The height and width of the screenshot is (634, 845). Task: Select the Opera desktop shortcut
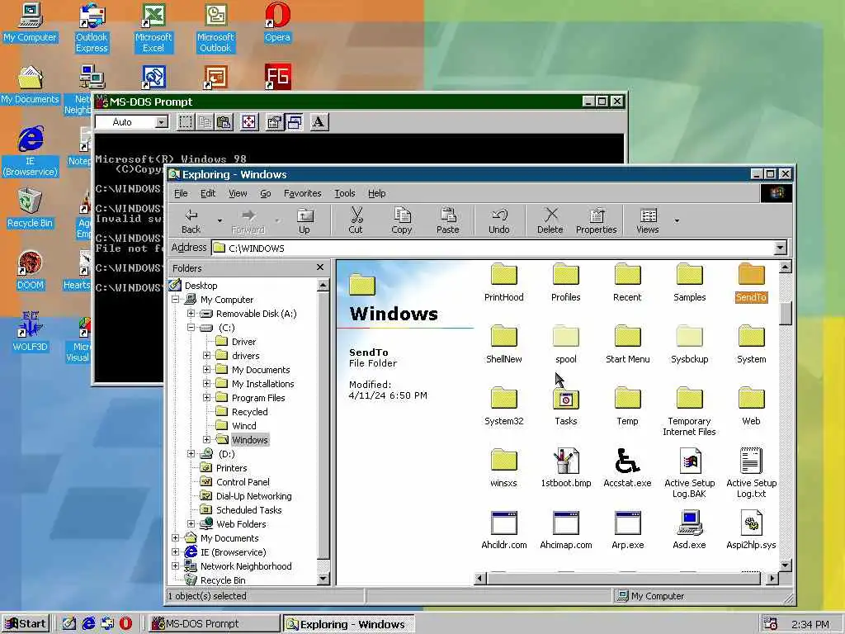tap(277, 22)
